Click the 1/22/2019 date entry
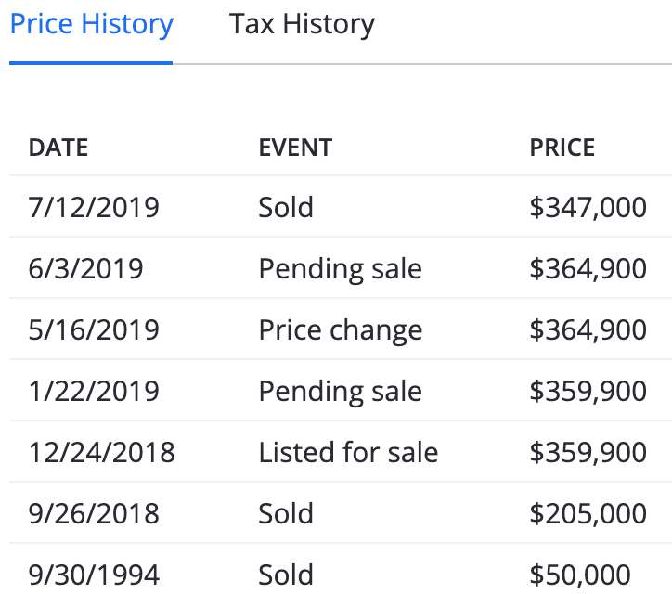Screen dimensions: 672x594 [94, 392]
